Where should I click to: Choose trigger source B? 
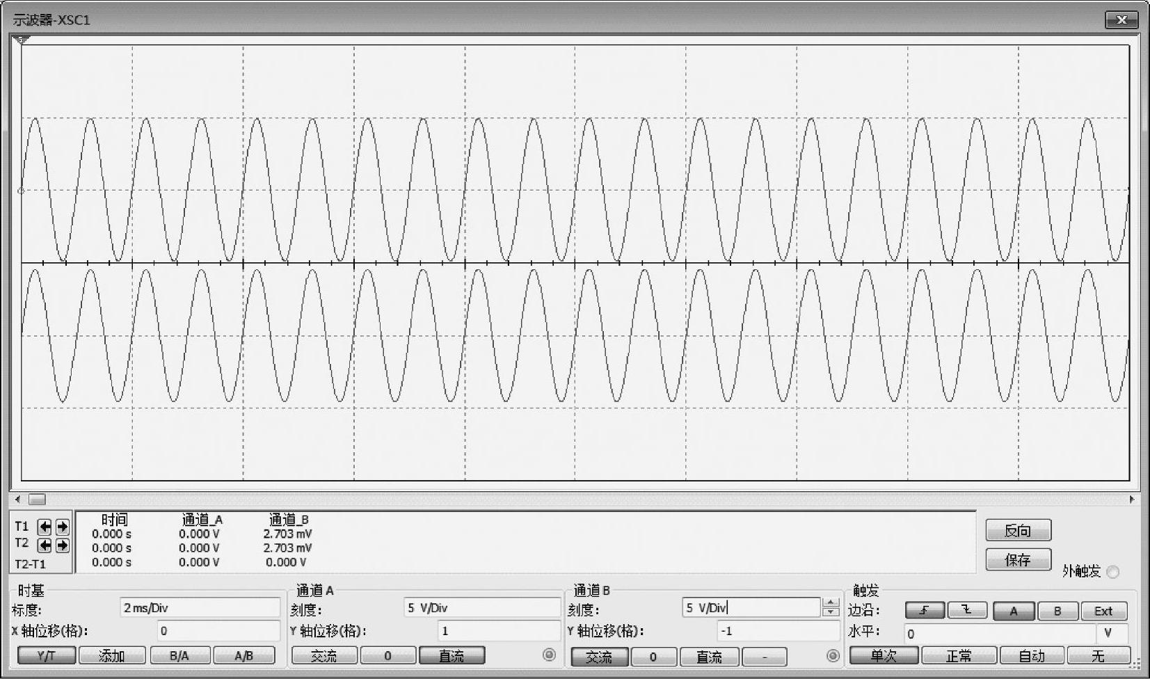pos(1057,611)
